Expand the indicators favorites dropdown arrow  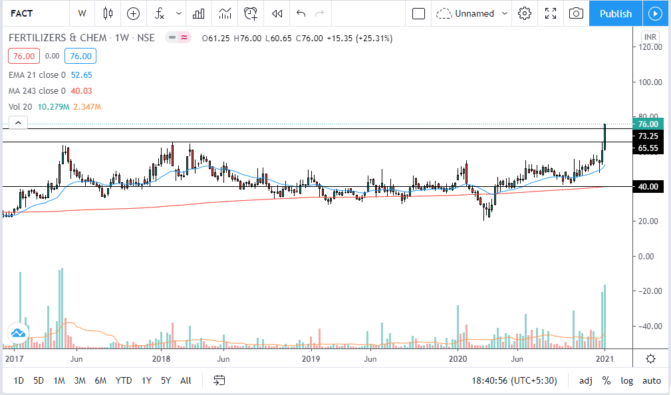point(179,14)
